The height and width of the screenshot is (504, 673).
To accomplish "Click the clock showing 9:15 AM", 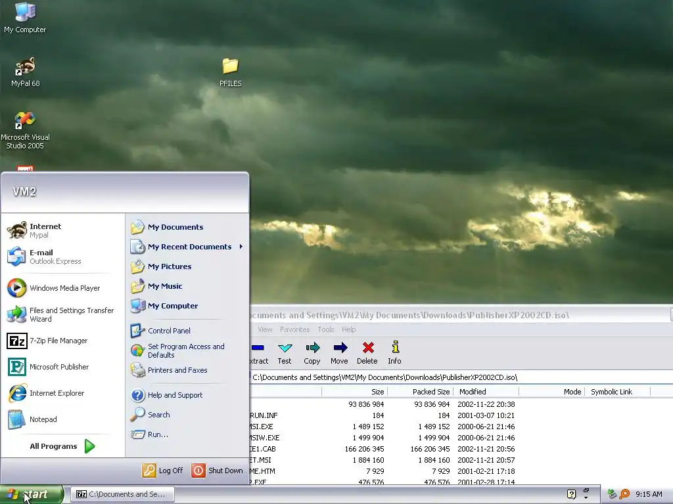I will (649, 494).
